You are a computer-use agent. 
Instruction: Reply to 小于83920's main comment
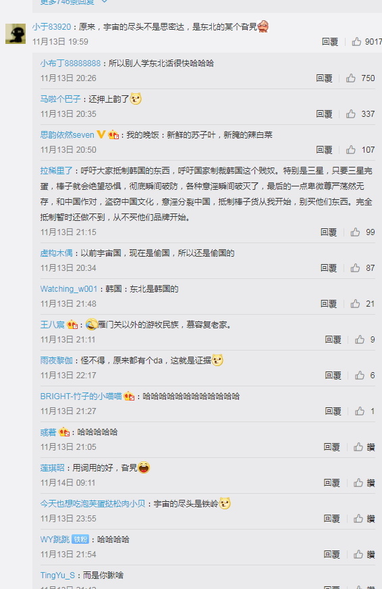point(330,42)
